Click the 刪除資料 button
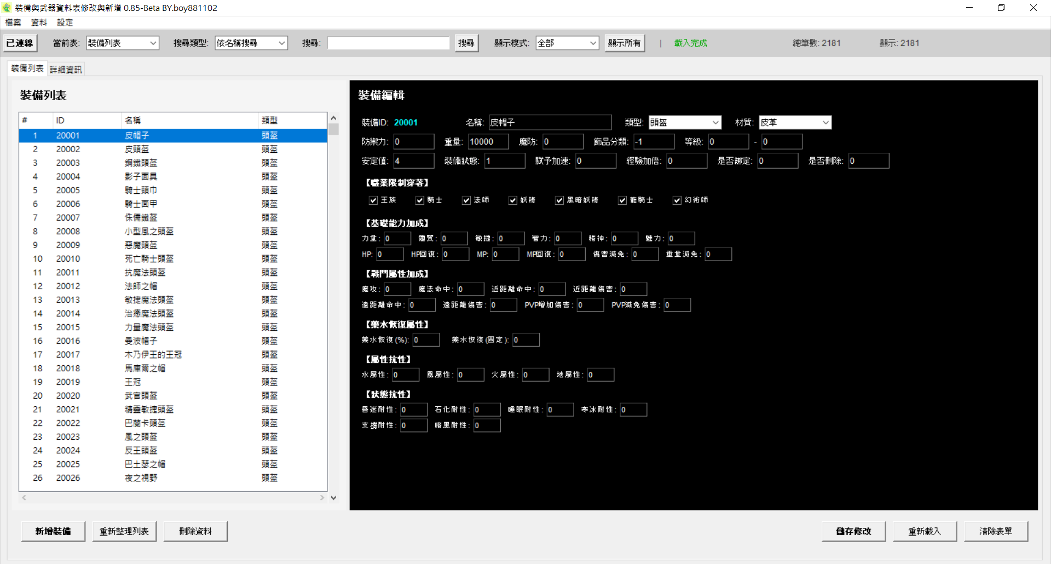This screenshot has height=564, width=1051. click(x=195, y=531)
